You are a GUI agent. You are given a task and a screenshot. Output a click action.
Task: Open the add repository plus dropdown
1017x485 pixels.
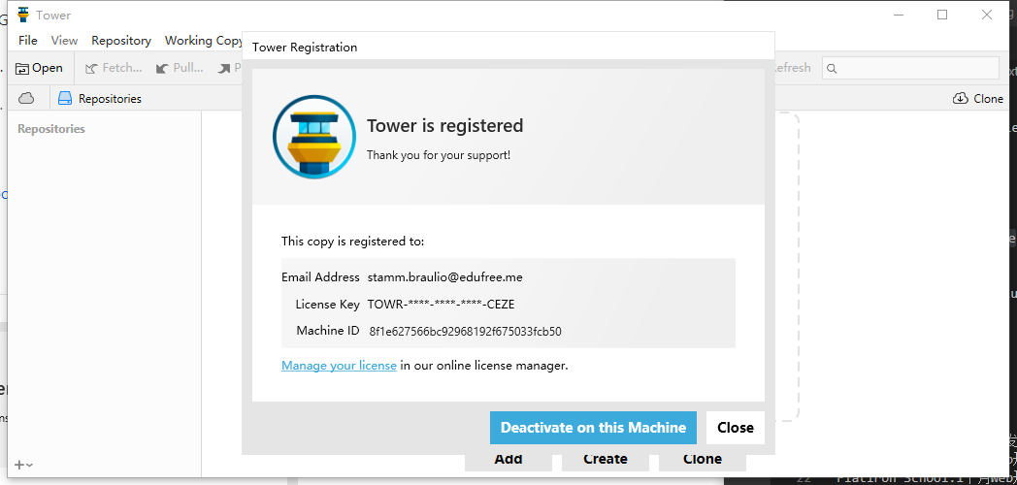pyautogui.click(x=24, y=465)
